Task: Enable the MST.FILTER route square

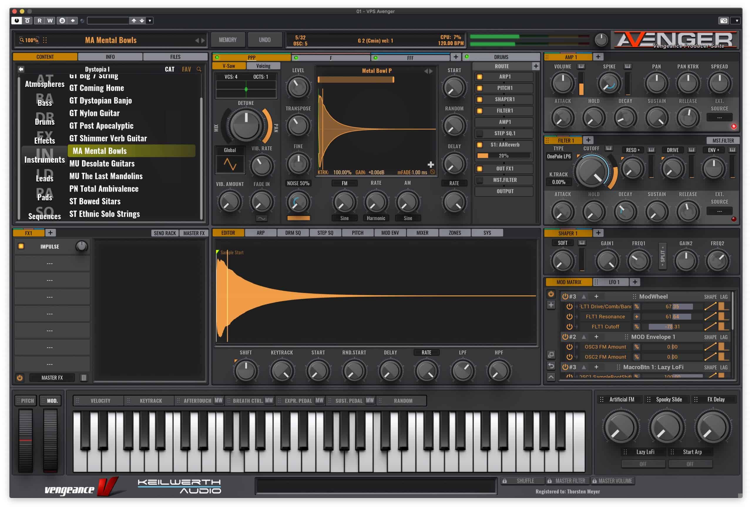Action: pyautogui.click(x=479, y=180)
